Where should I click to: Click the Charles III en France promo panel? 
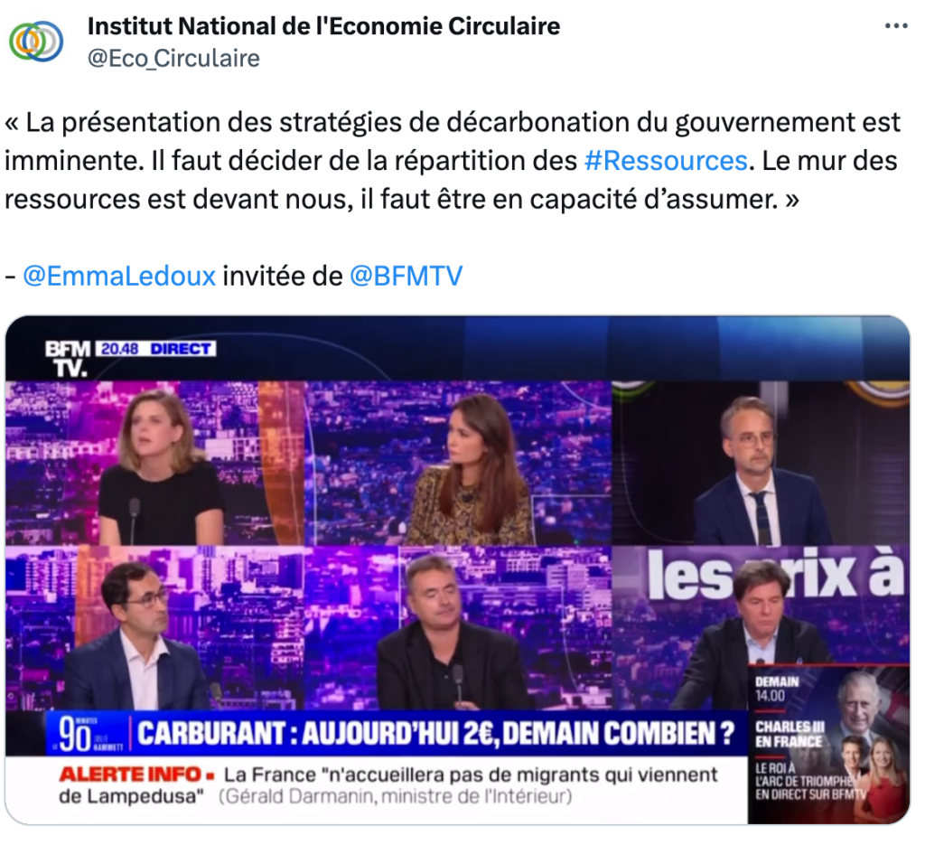click(828, 745)
